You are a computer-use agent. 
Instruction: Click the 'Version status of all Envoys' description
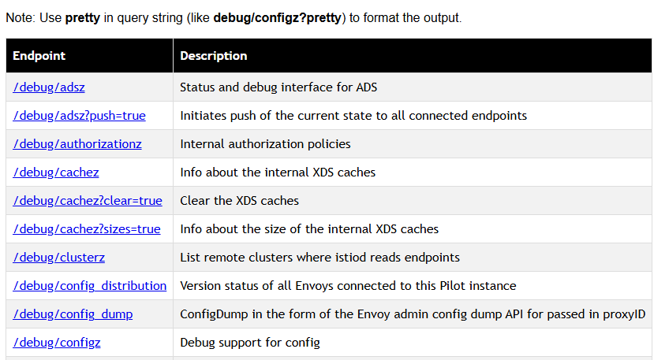pos(348,286)
